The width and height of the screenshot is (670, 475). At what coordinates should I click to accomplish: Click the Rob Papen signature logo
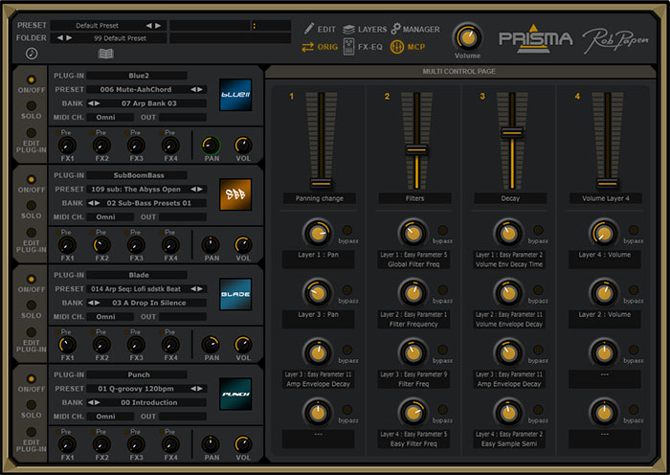coord(615,40)
